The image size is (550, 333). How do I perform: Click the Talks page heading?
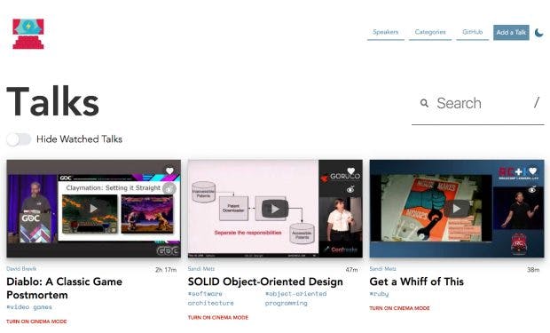point(53,102)
